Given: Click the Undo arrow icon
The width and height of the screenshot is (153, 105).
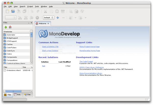Looking at the screenshot, I should (32, 11).
